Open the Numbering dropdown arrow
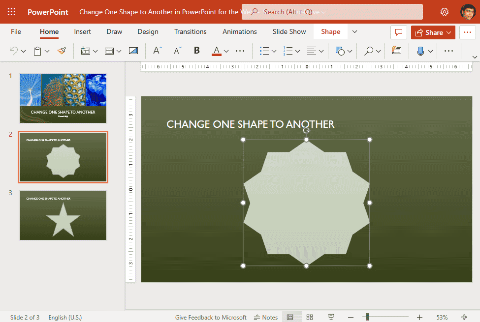The width and height of the screenshot is (480, 322). [298, 50]
